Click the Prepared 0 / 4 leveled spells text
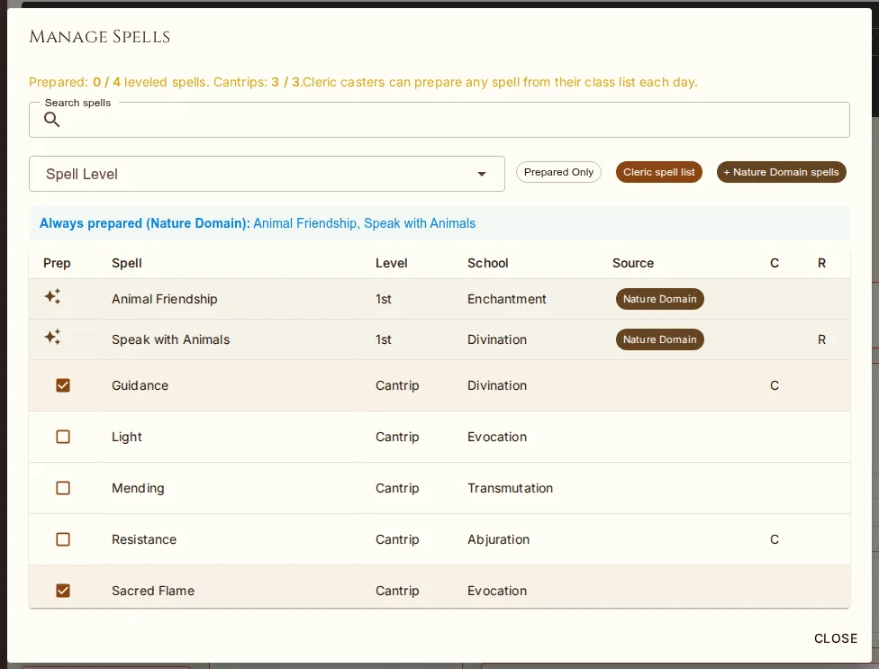Image resolution: width=879 pixels, height=669 pixels. [118, 82]
